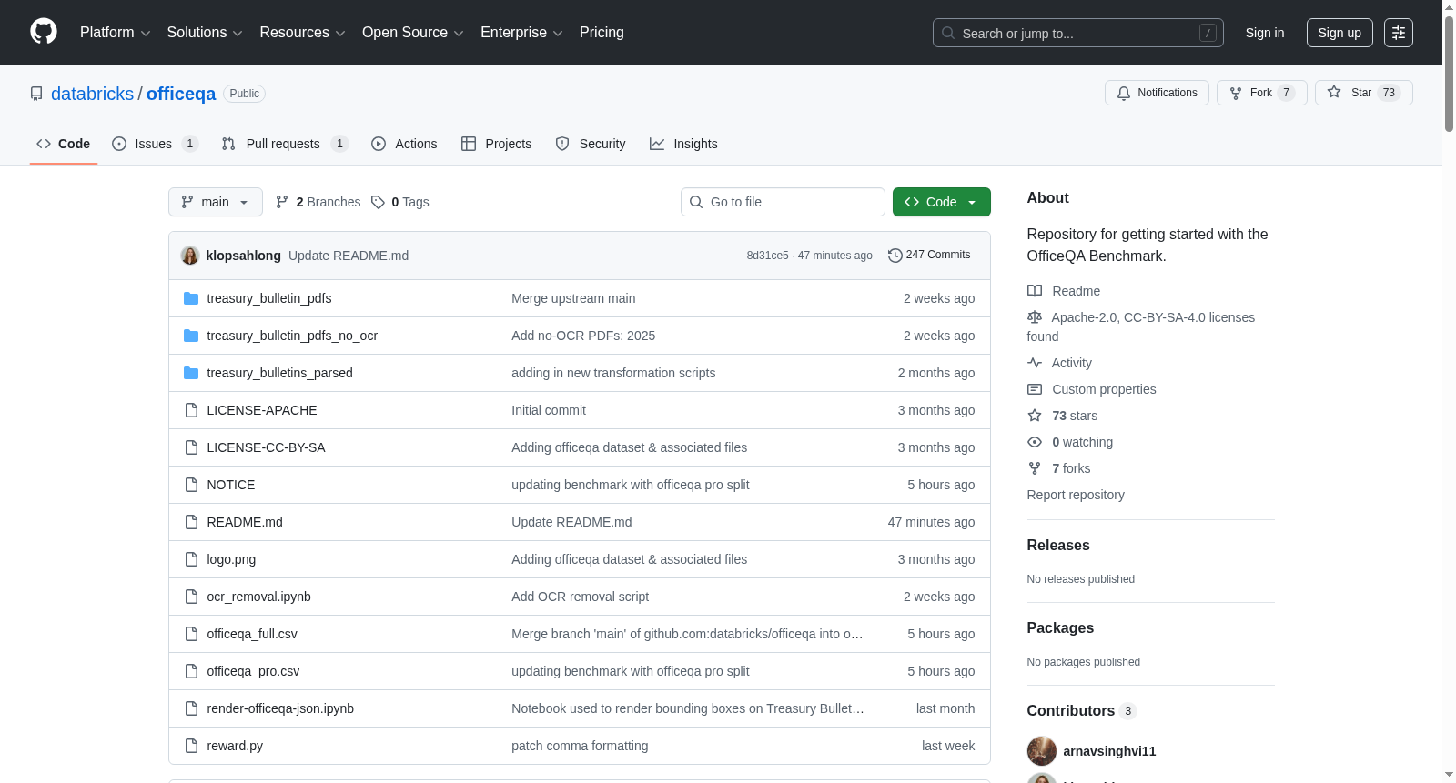Open the main branch selector dropdown

pyautogui.click(x=216, y=202)
